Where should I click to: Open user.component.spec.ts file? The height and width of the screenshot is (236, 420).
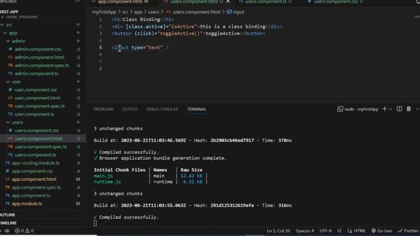39,106
